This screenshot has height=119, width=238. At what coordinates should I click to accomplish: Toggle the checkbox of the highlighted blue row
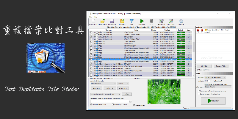coord(91,59)
